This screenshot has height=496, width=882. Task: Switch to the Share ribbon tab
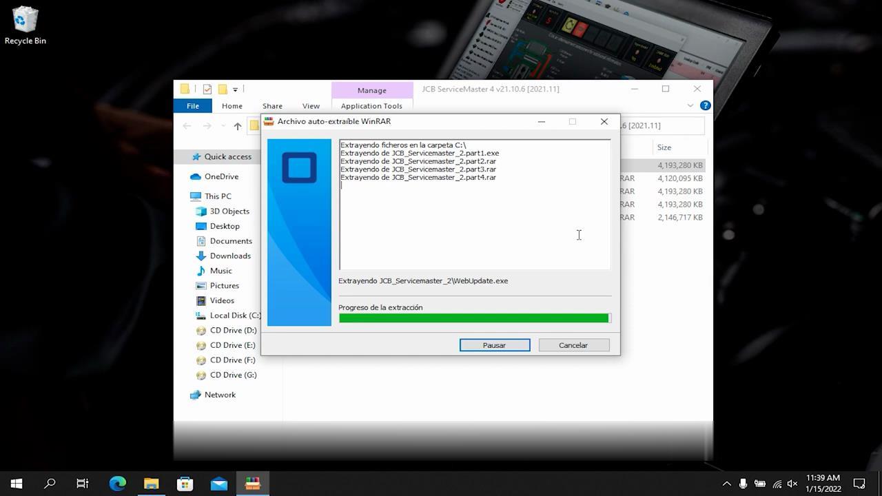point(272,106)
